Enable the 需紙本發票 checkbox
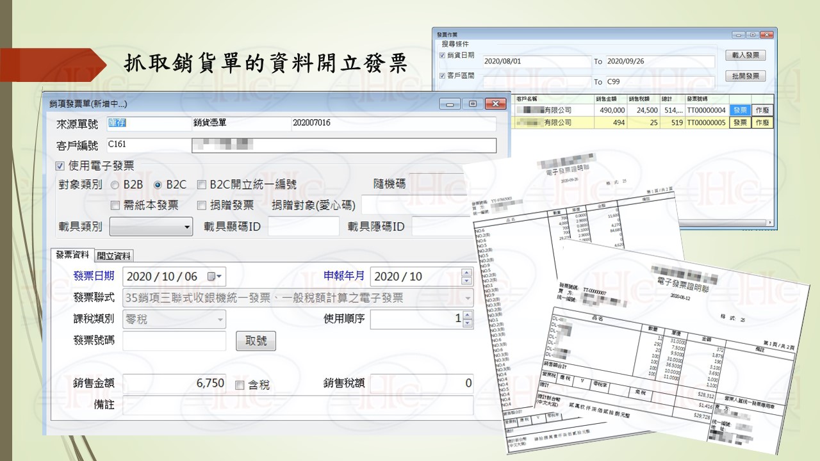Image resolution: width=820 pixels, height=461 pixels. coord(115,206)
